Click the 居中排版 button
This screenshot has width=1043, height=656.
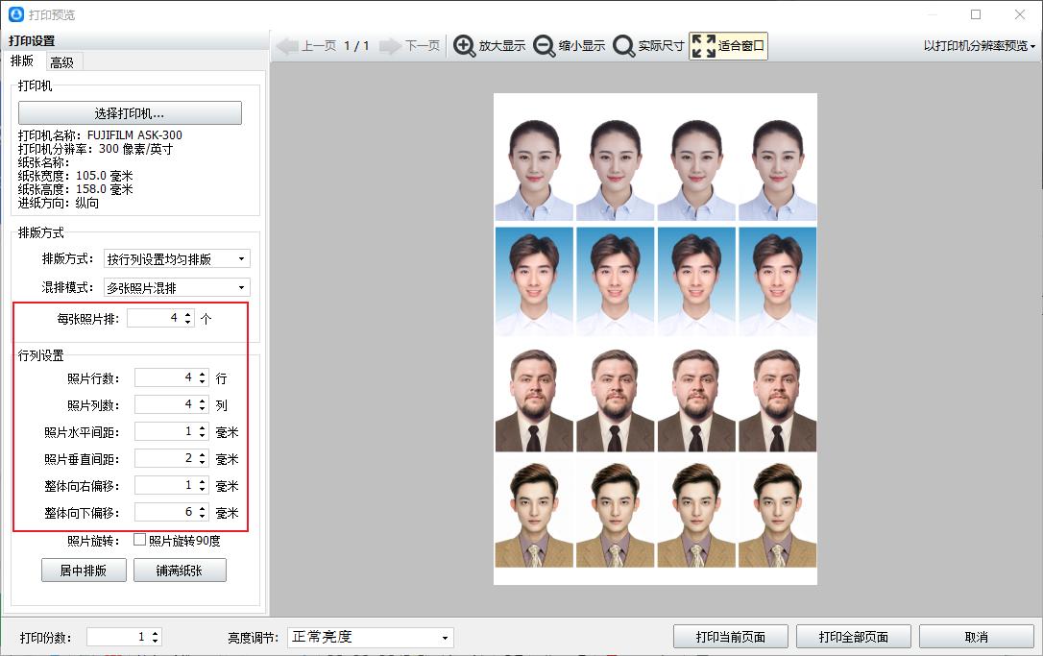tap(83, 570)
